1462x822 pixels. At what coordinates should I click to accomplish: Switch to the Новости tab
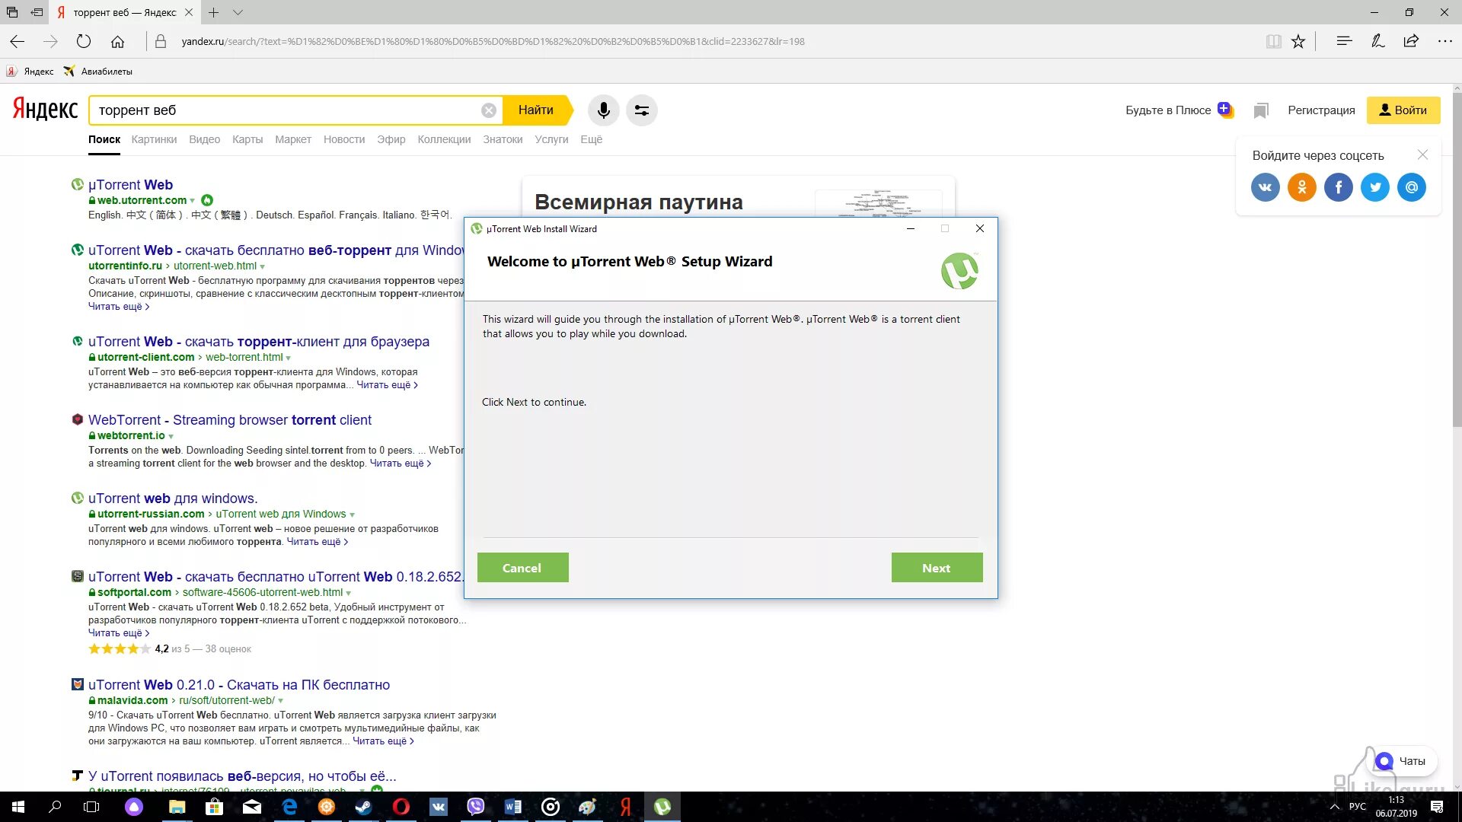(x=344, y=139)
